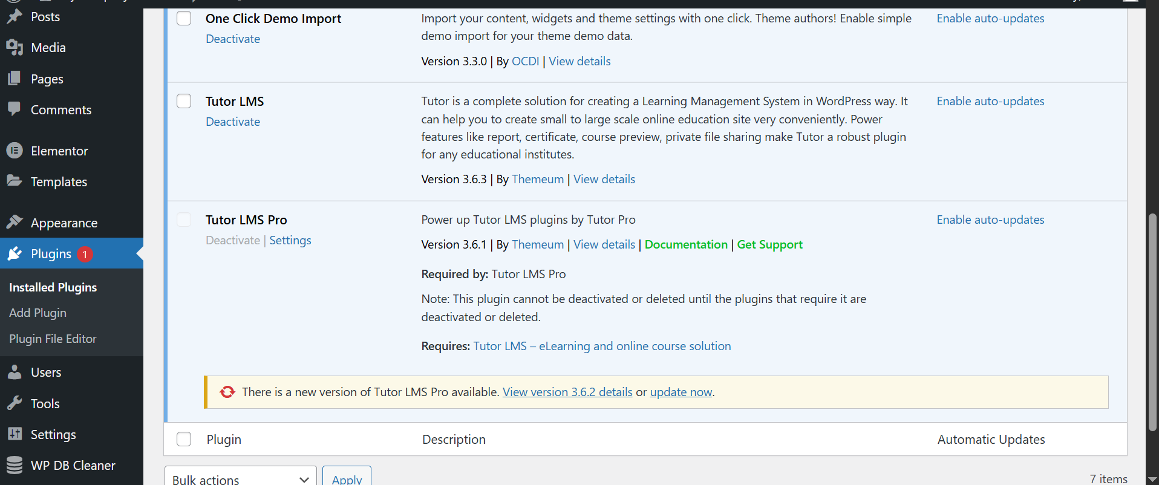Toggle the select-all checkbox in table footer
This screenshot has height=485, width=1159.
coord(184,439)
